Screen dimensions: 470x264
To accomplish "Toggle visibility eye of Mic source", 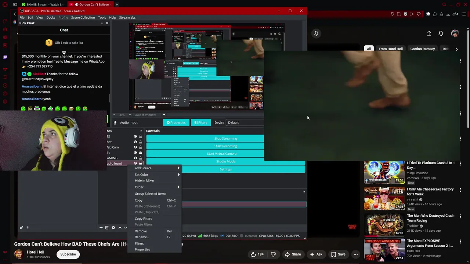I will pyautogui.click(x=135, y=153).
